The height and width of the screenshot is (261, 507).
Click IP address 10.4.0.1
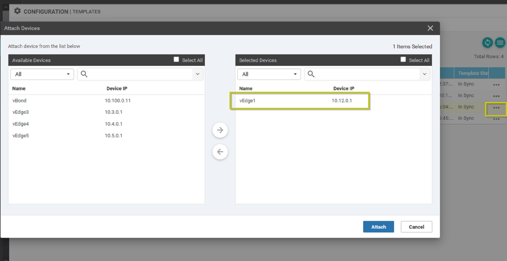pyautogui.click(x=113, y=124)
